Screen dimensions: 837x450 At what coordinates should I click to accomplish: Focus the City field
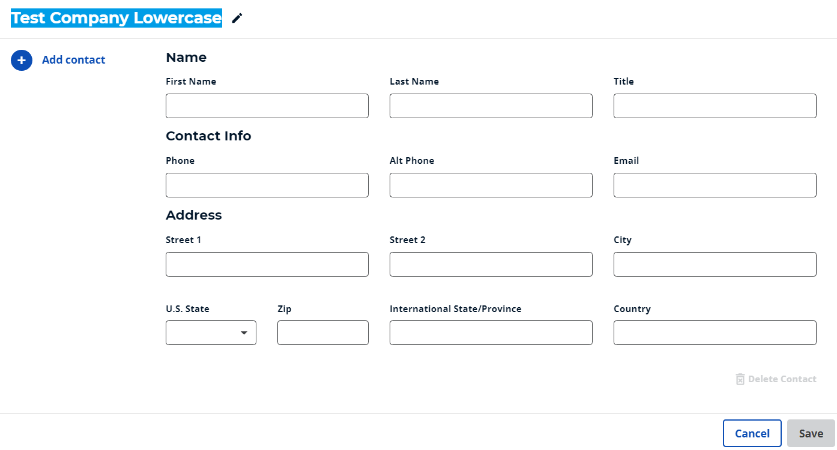(715, 264)
